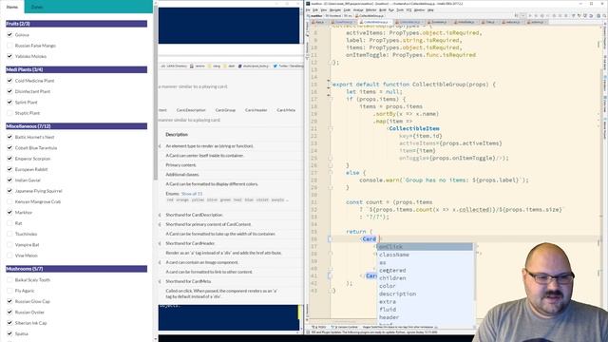Click the Mushrooms (5/7) group header
Image resolution: width=608 pixels, height=342 pixels.
pyautogui.click(x=76, y=269)
